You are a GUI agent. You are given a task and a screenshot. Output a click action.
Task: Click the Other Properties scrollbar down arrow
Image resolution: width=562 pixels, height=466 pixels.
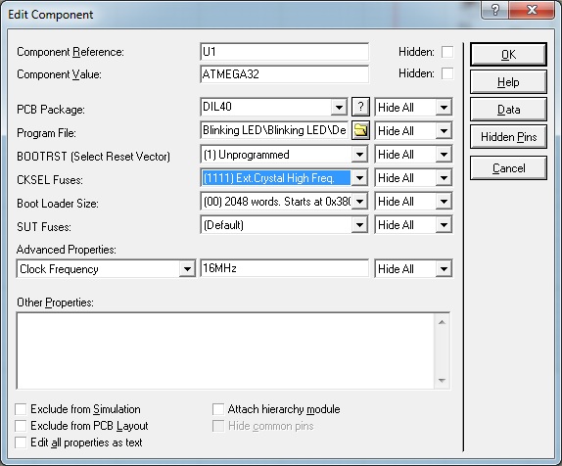point(442,380)
